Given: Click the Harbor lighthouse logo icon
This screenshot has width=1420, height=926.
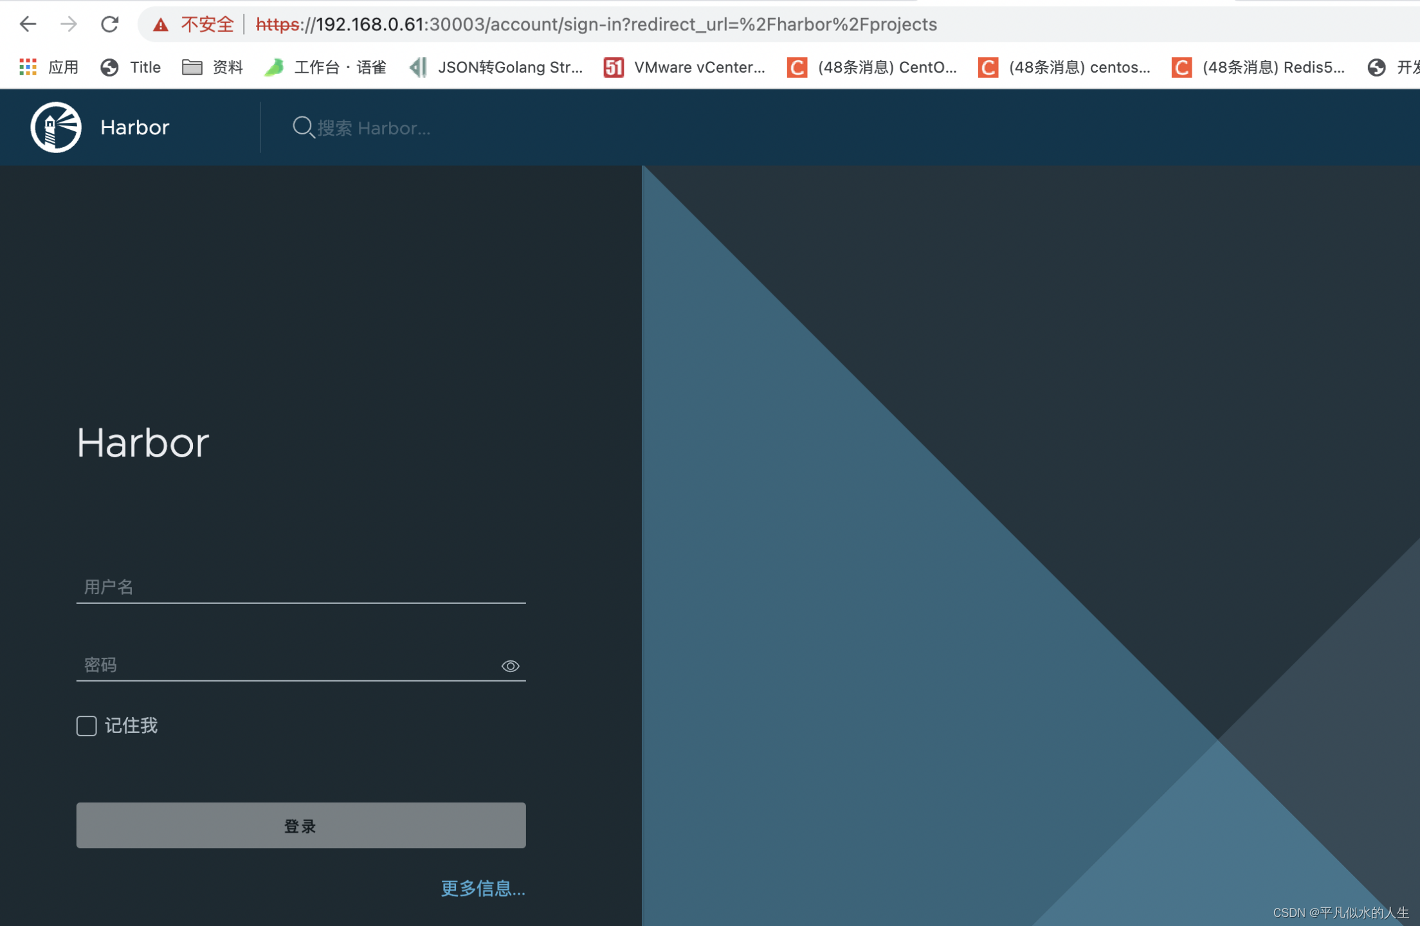Looking at the screenshot, I should click(x=56, y=127).
